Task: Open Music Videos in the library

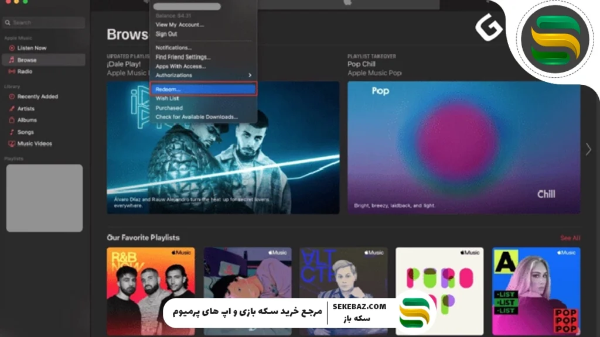Action: [x=35, y=143]
